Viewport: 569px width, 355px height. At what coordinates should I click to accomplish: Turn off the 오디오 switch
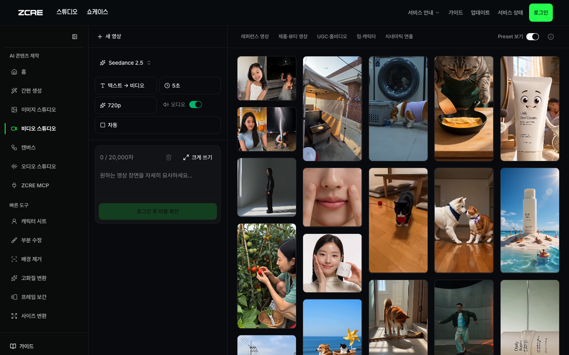pos(196,105)
